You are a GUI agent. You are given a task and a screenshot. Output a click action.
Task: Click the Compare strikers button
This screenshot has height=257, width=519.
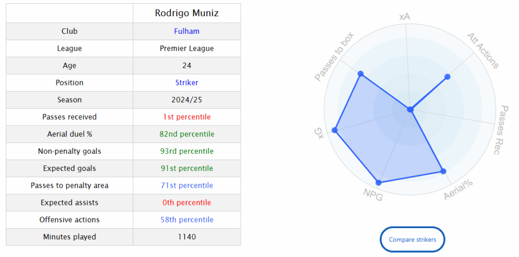point(413,239)
